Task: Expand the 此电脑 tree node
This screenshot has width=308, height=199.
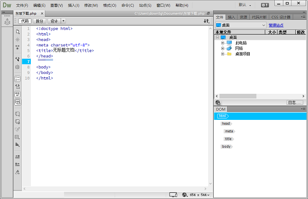Action: pos(223,43)
